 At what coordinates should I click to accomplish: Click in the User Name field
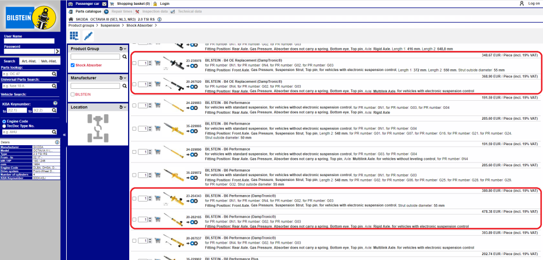pos(29,41)
